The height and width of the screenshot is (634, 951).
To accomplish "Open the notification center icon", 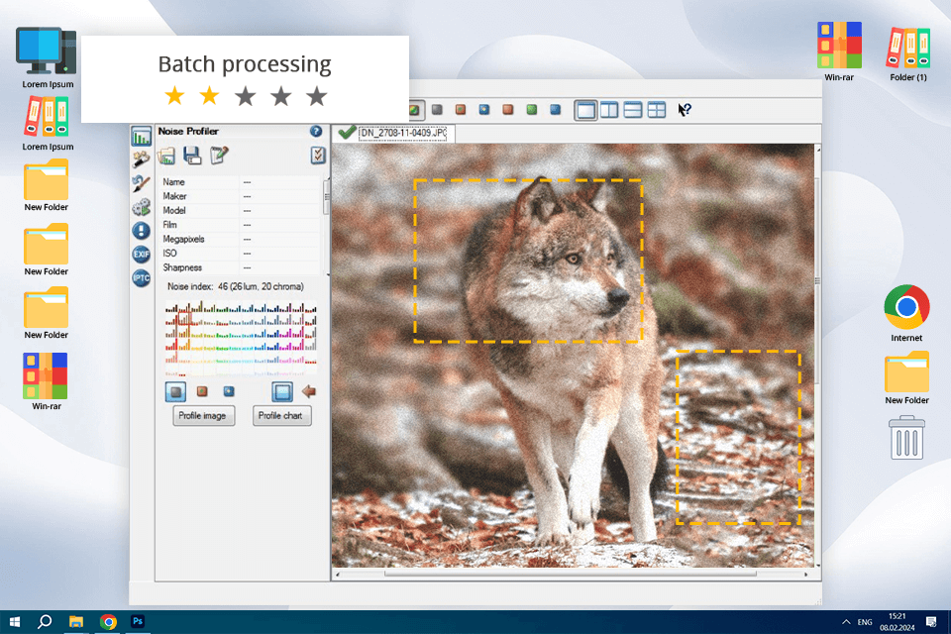I will (x=931, y=622).
